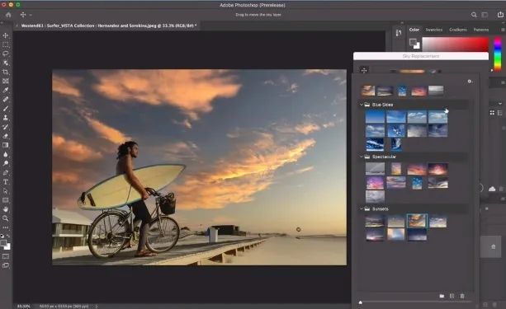Screen dimensions: 506x309
Task: Collapse the Sunsets folder group
Action: pyautogui.click(x=361, y=208)
